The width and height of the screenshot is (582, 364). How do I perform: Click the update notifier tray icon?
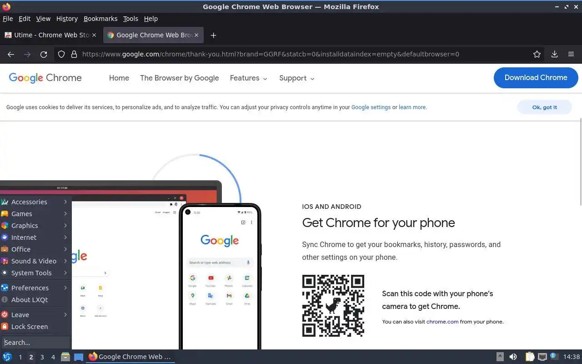tap(553, 356)
